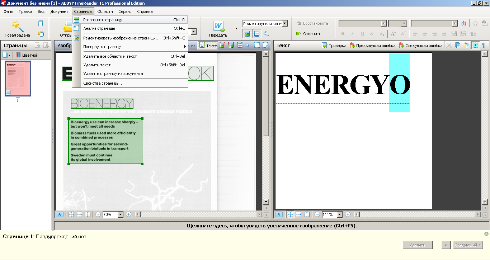Open the 111% zoom dropdown in the text panel
Screen dimensions: 490x260
pos(339,214)
